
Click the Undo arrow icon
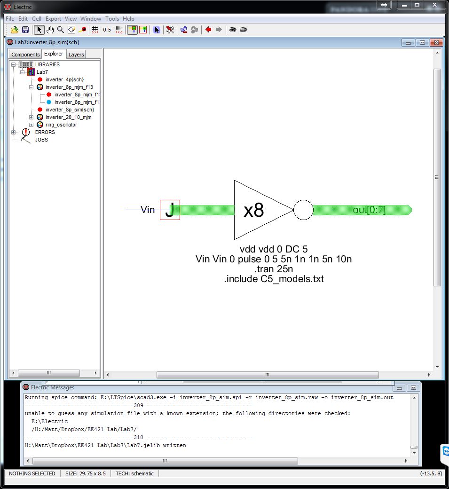[x=183, y=30]
